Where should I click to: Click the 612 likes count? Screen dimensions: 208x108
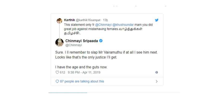[x=62, y=72]
